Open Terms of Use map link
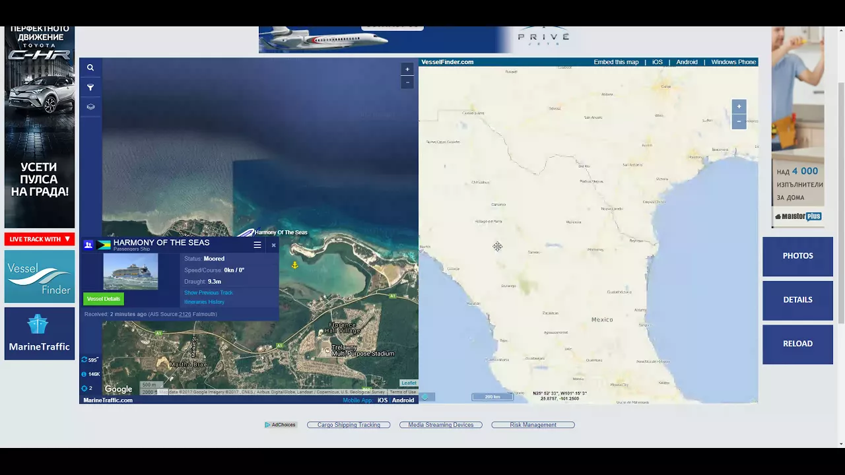 point(403,392)
